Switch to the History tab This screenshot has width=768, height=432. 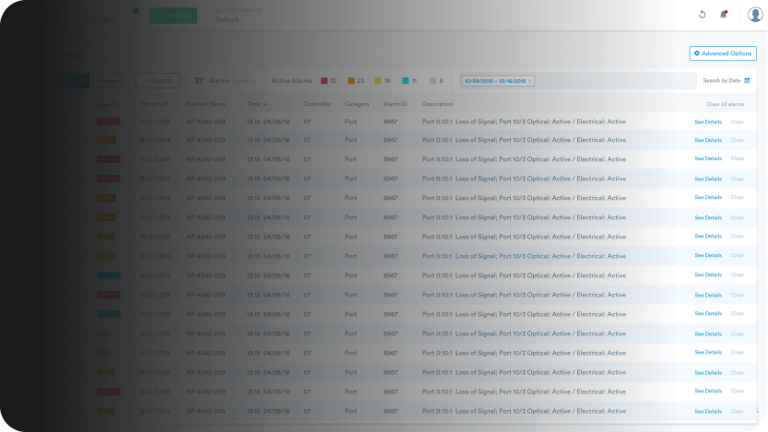point(109,81)
